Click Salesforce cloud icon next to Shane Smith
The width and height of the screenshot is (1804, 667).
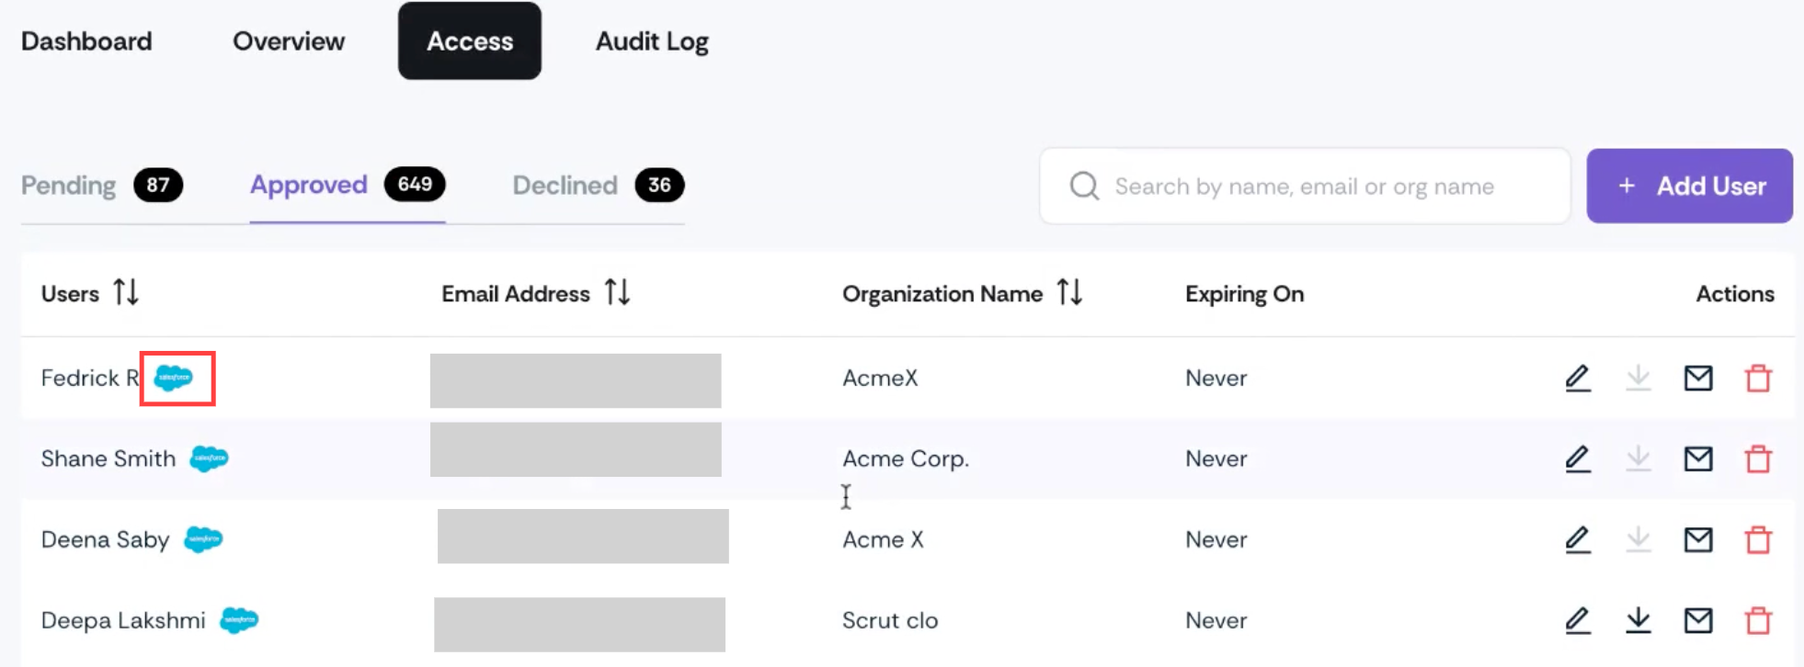[209, 458]
